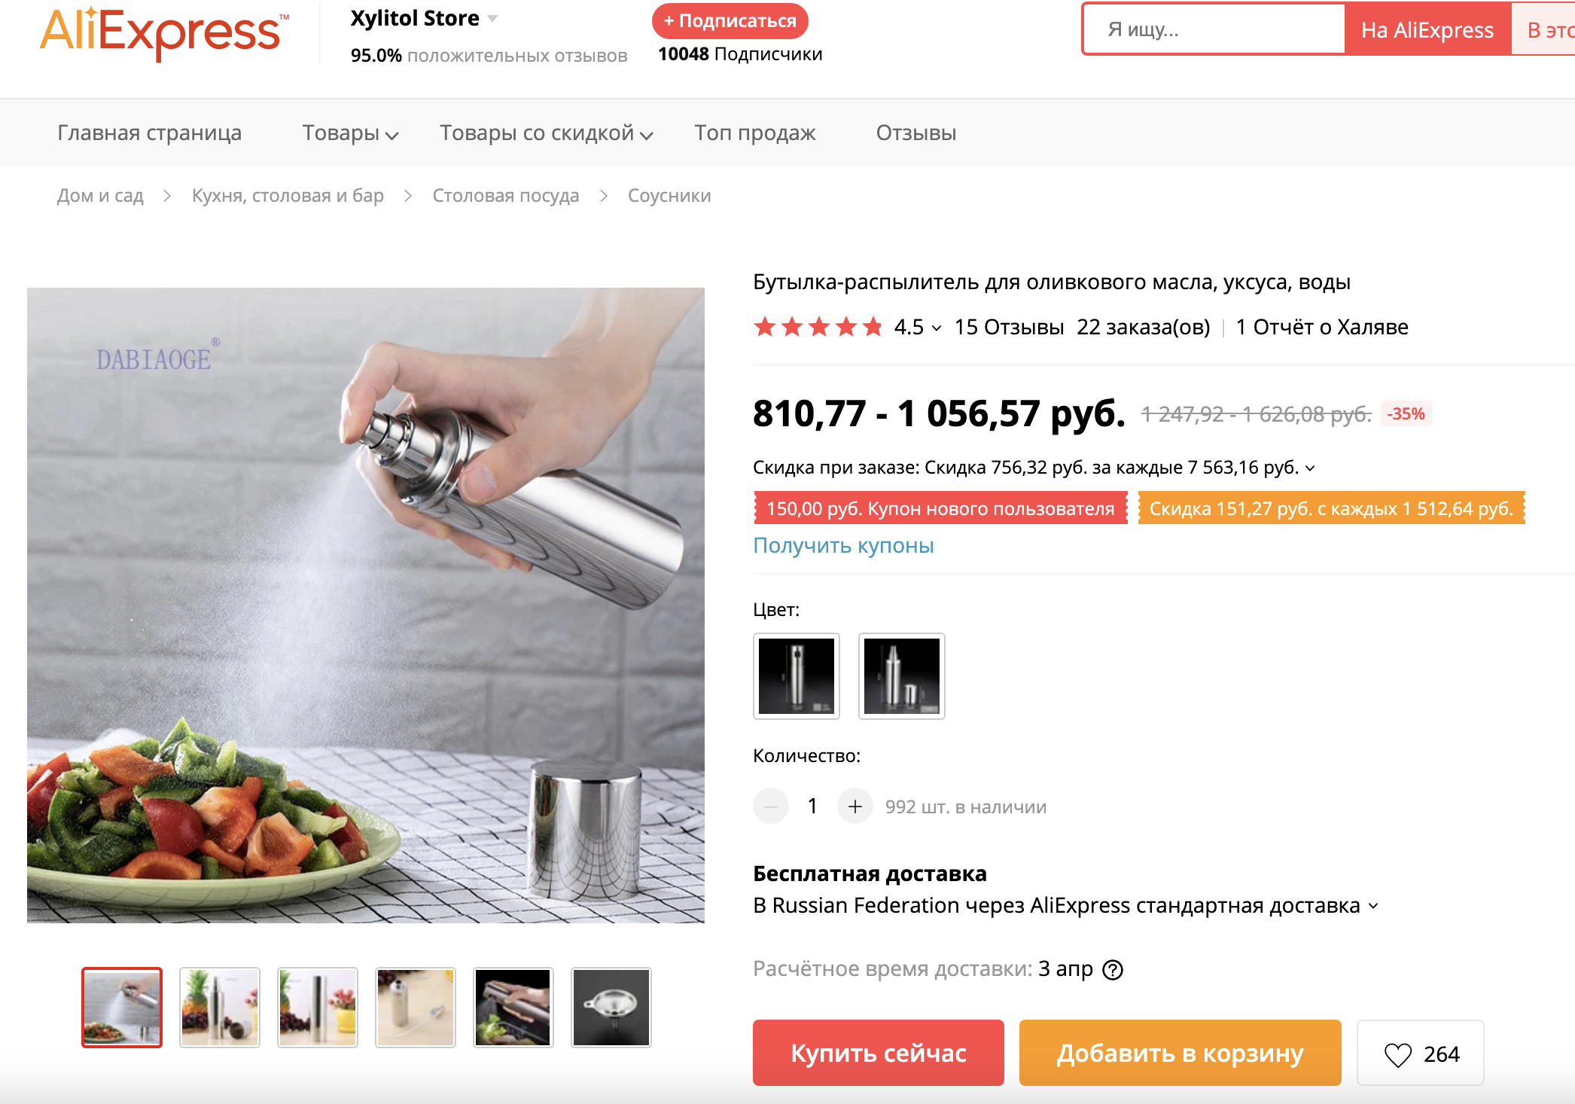Select the pineapple bottle thumbnail
Viewport: 1575px width, 1104px height.
coord(220,1008)
